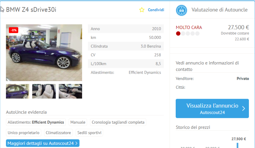
Task: Click the blue price history bar
Action: pos(237,145)
